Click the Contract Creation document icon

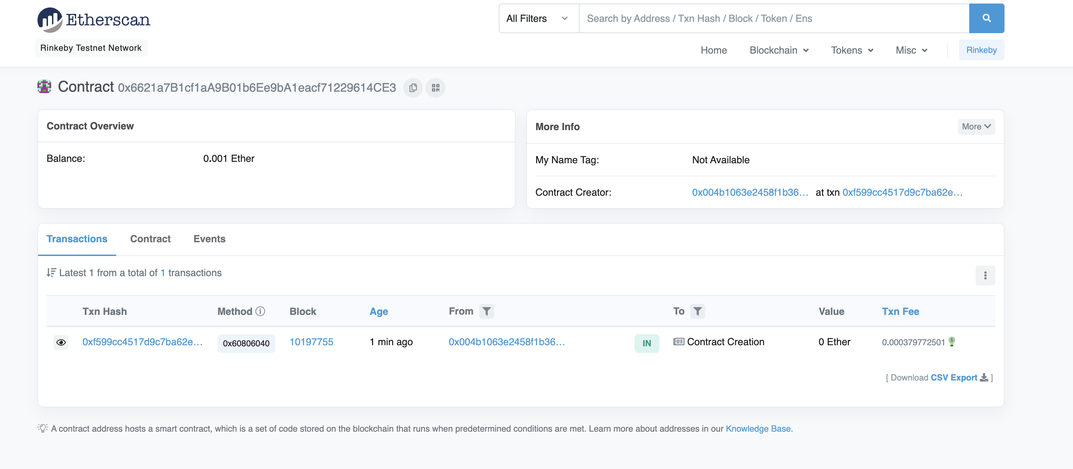click(678, 342)
